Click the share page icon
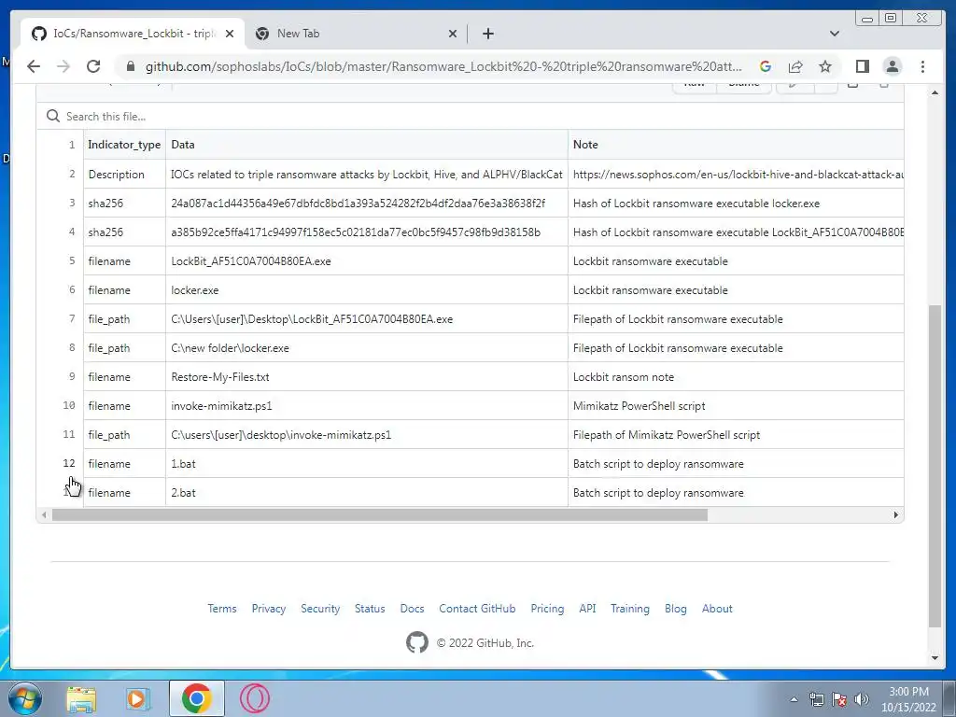This screenshot has width=956, height=717. click(795, 66)
